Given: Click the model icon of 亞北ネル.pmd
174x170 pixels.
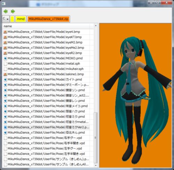Looking at the screenshot, I should click(5, 133).
